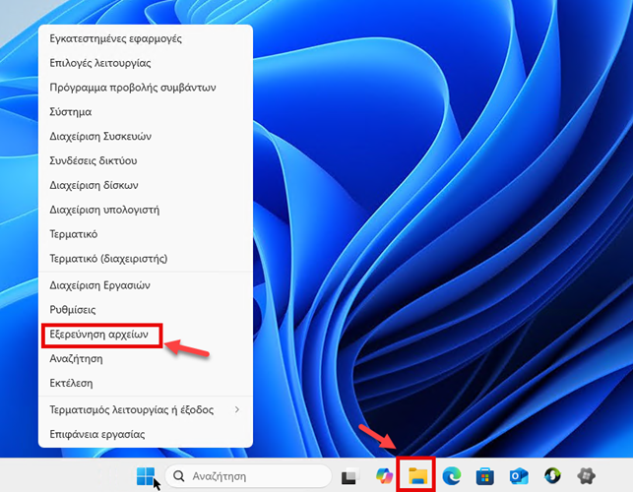Open Τερματικό (διαχειριστής)
The height and width of the screenshot is (492, 633).
click(x=146, y=259)
